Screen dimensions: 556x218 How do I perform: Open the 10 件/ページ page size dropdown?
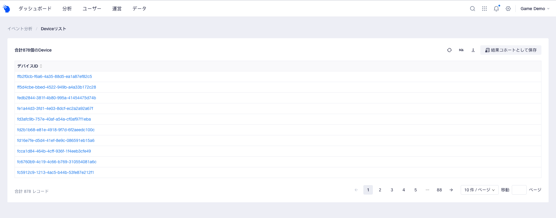point(479,190)
